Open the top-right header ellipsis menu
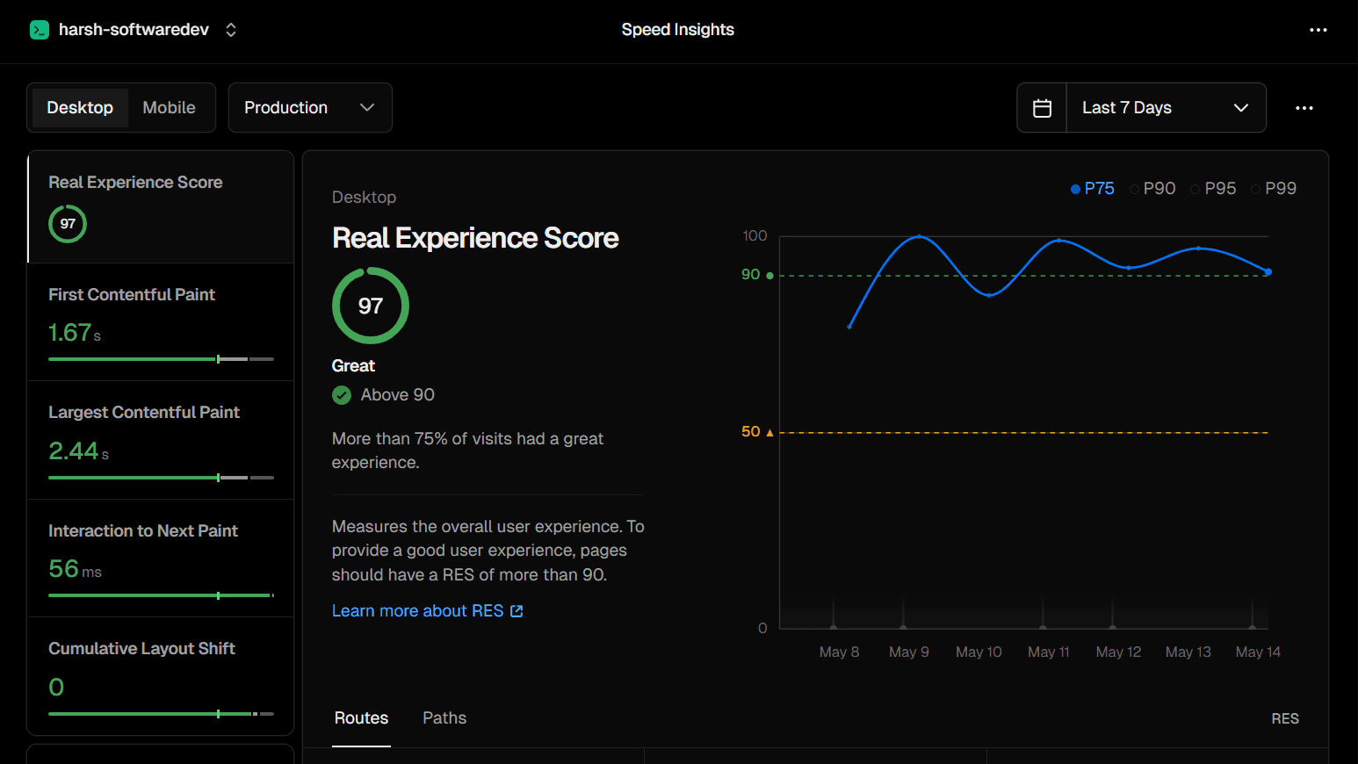This screenshot has width=1358, height=764. click(1318, 30)
